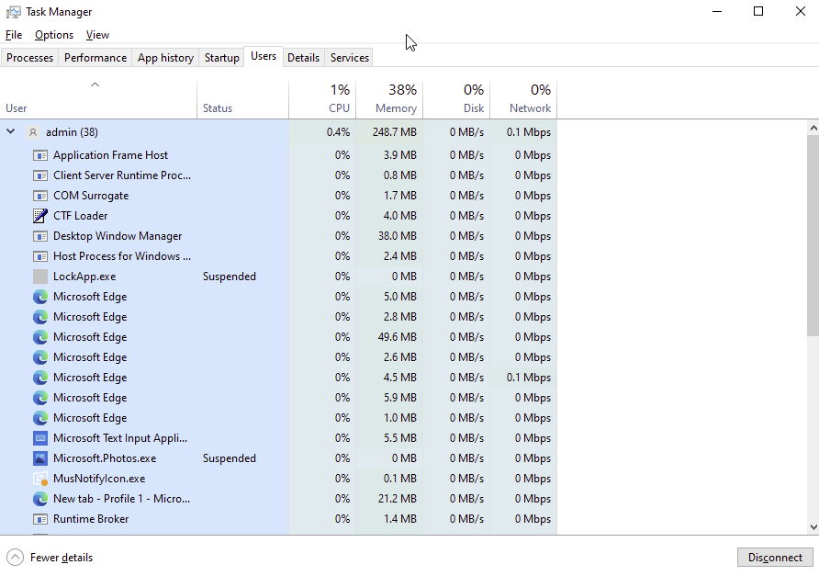Select the New tab - Profile 1 Edge icon

[40, 499]
